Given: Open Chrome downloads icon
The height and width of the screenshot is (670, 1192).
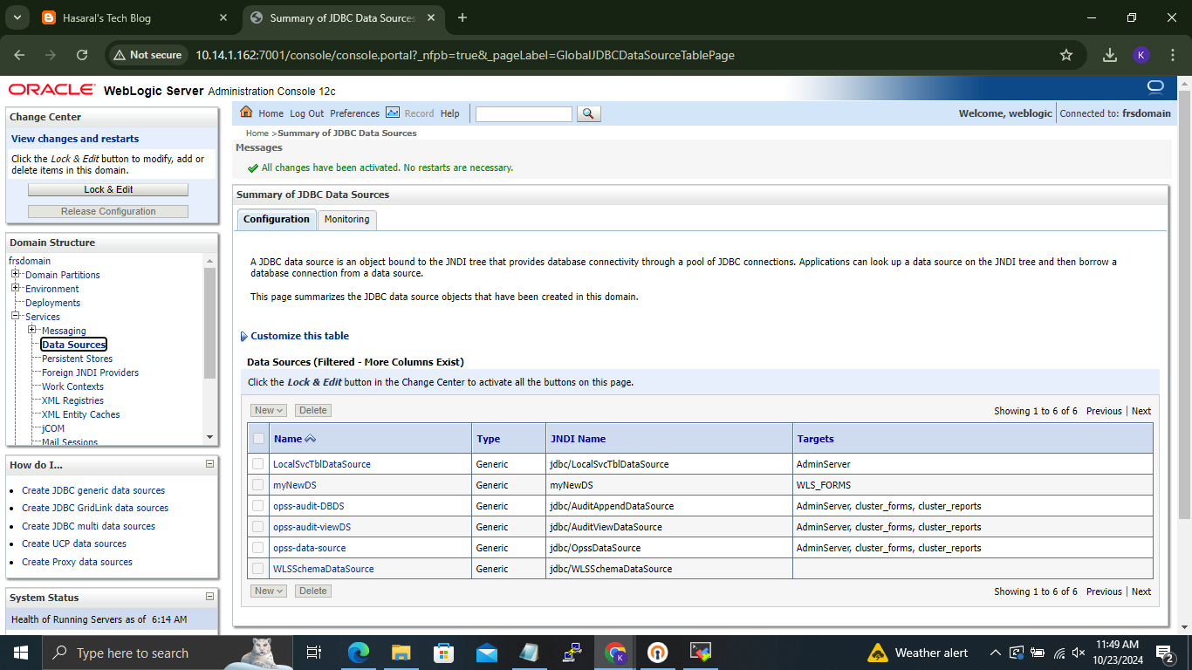Looking at the screenshot, I should coord(1110,55).
